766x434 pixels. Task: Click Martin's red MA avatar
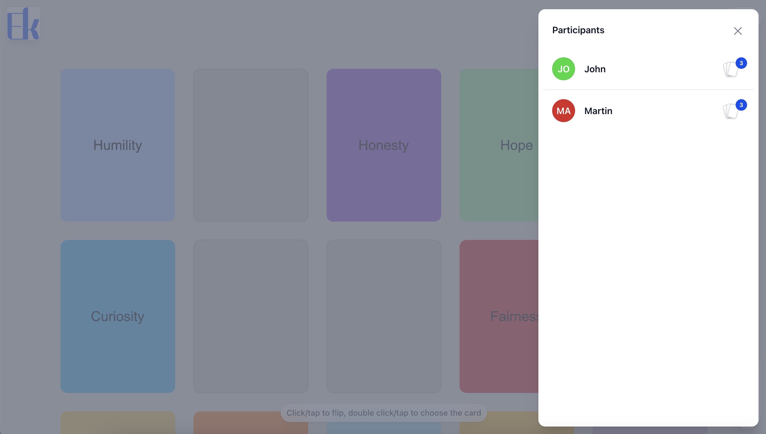click(563, 111)
